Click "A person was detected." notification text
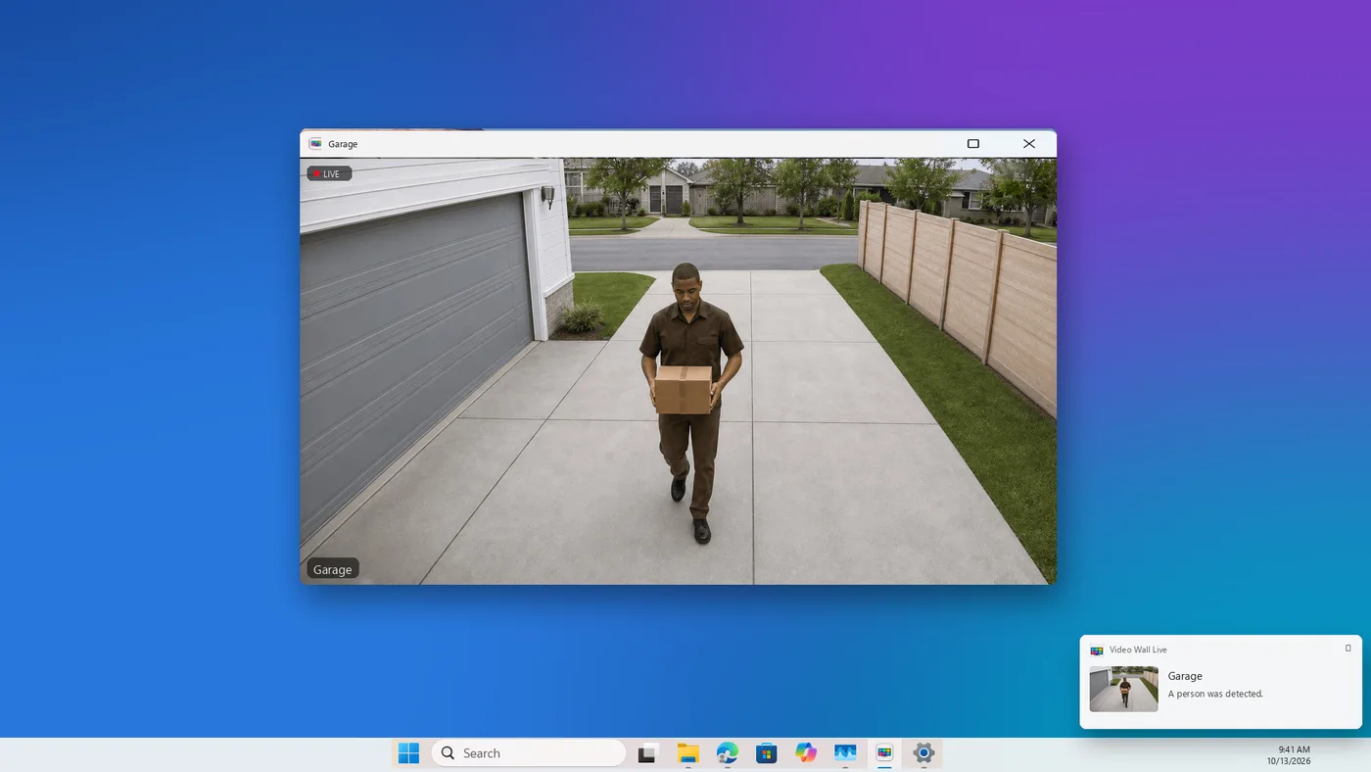 pyautogui.click(x=1215, y=694)
